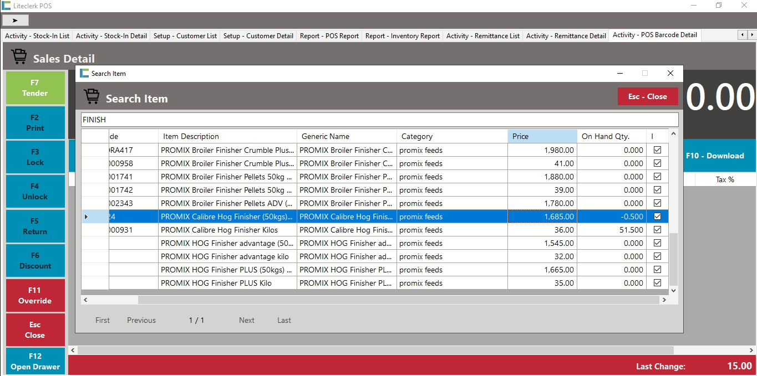Click the search field containing FINISH
This screenshot has height=376, width=757.
pos(380,120)
